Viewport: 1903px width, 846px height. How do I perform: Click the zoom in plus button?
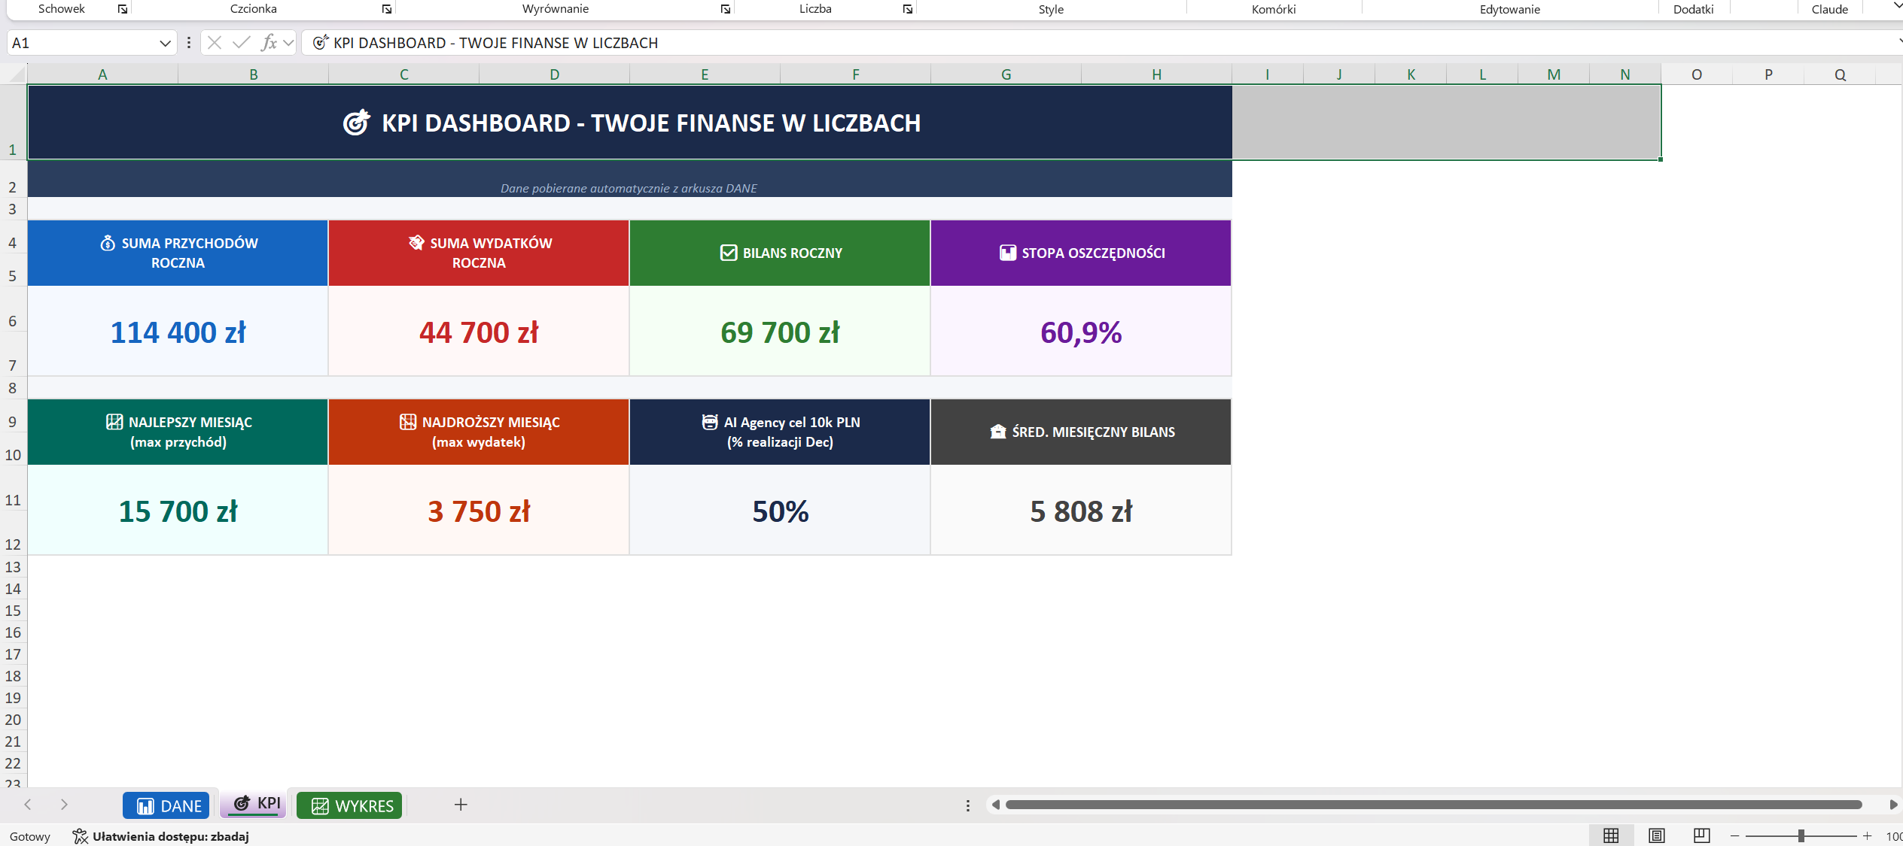pyautogui.click(x=1867, y=836)
